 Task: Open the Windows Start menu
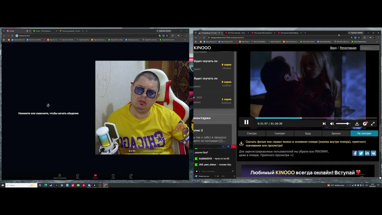click(x=3, y=185)
